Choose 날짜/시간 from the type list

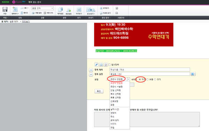(115, 109)
